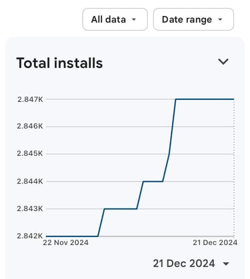Click the 2.843K axis label
The width and height of the screenshot is (250, 279).
click(30, 209)
